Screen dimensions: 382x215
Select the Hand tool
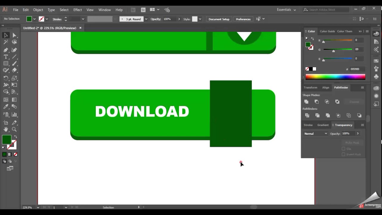click(x=6, y=129)
